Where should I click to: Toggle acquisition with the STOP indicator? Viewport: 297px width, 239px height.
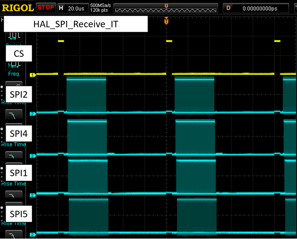[46, 7]
